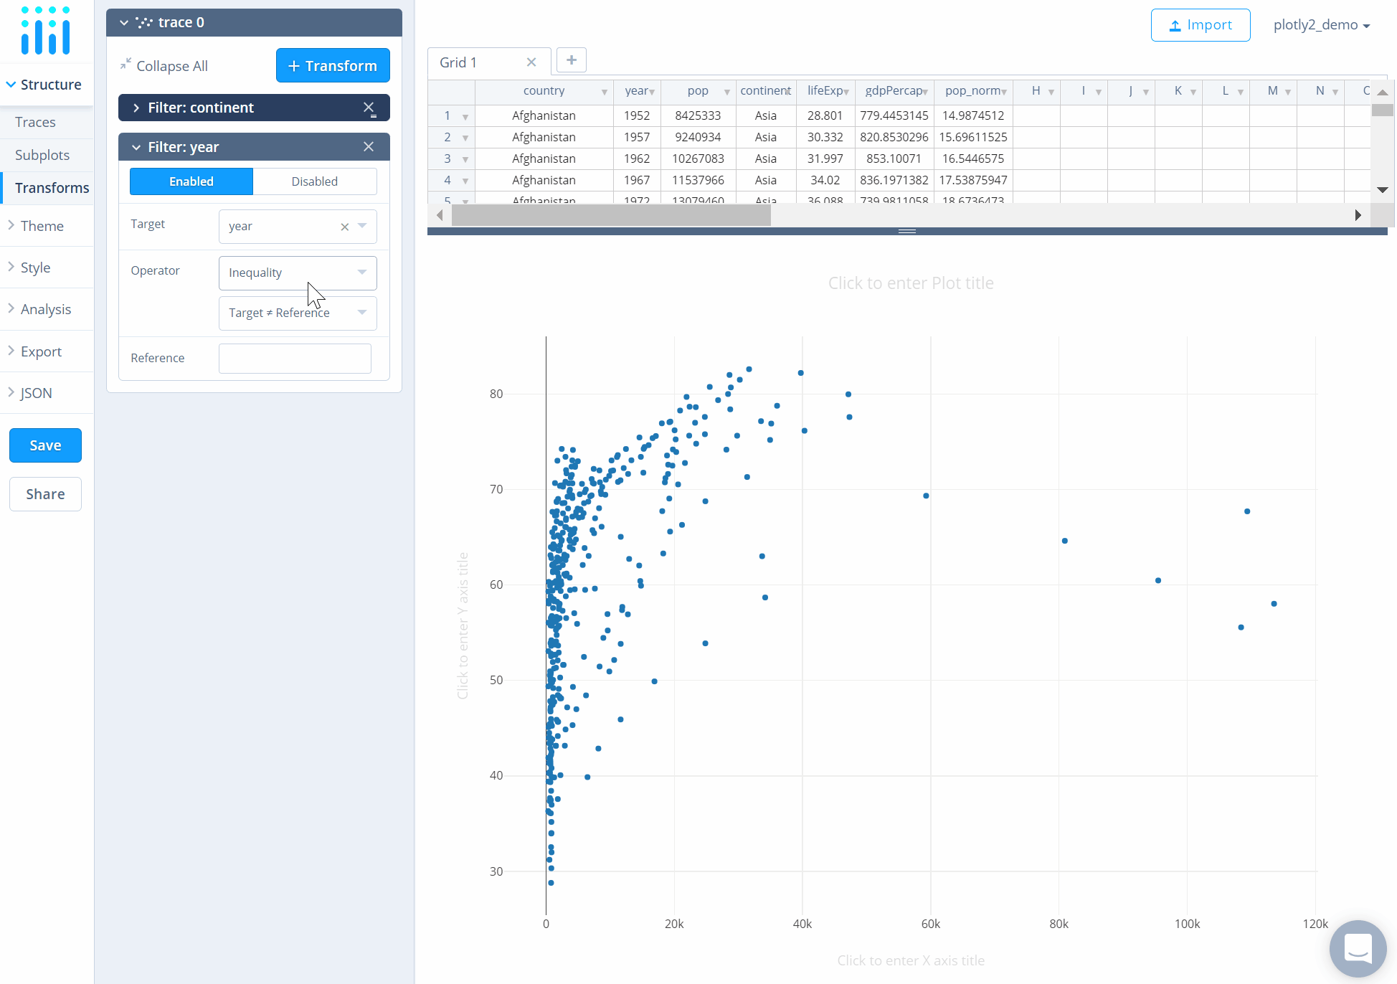
Task: Remove the year filter with X
Action: tap(369, 147)
